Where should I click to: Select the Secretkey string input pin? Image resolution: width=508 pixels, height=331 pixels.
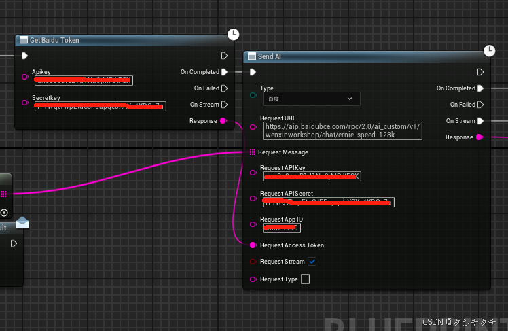(25, 103)
